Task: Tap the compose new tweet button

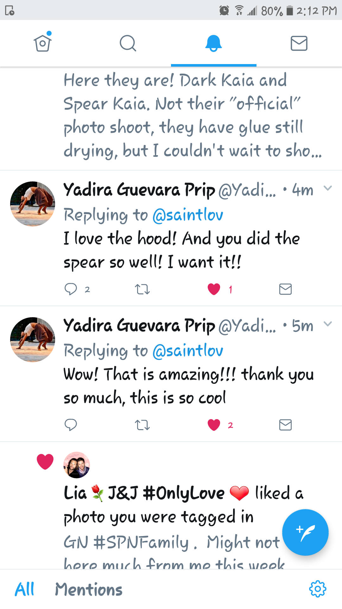Action: (x=305, y=532)
